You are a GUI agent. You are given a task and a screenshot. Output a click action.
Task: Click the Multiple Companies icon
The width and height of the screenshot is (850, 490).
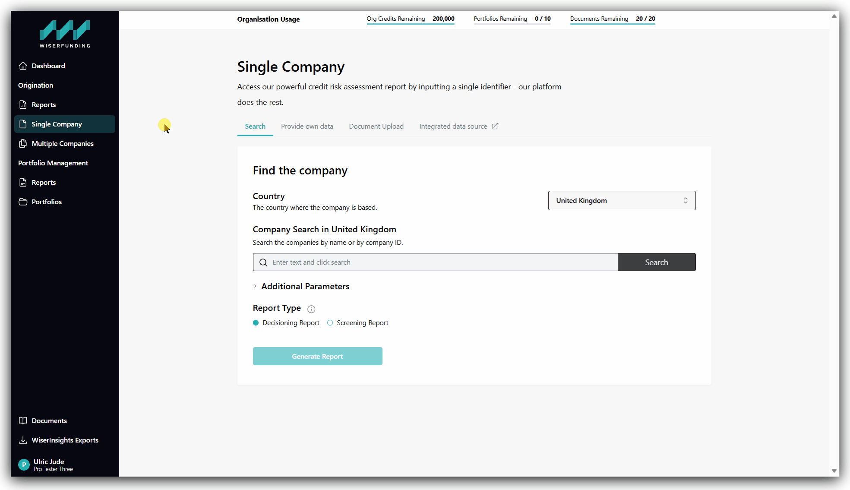[23, 143]
